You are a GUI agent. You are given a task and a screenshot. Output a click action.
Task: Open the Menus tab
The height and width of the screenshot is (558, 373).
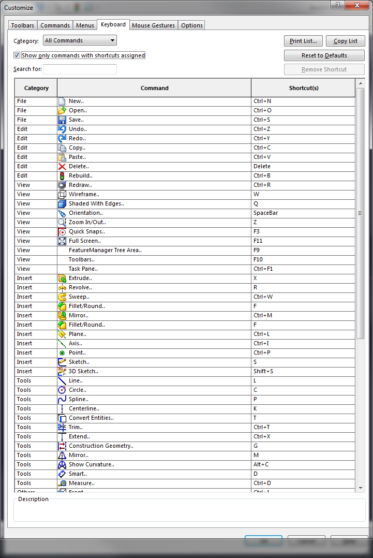pos(85,25)
